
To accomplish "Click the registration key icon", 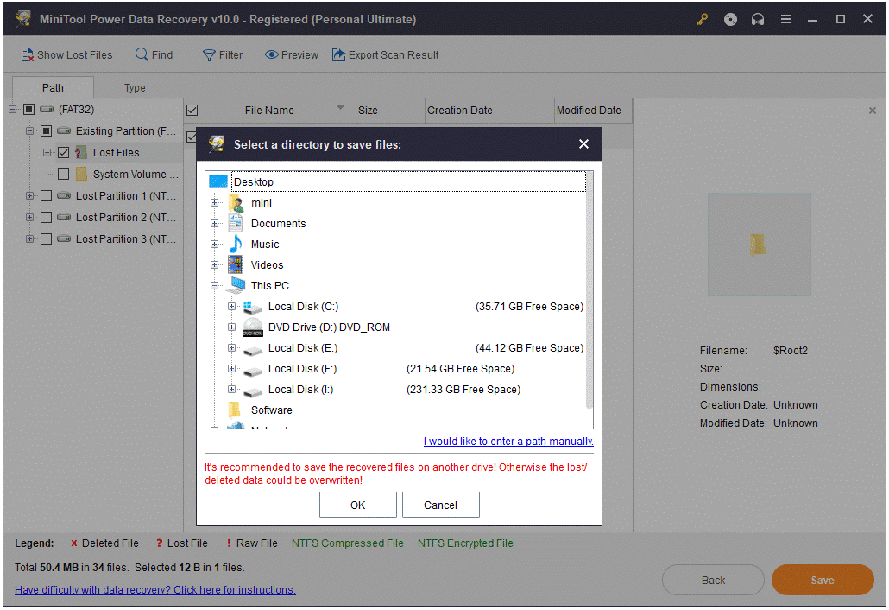I will pyautogui.click(x=703, y=19).
